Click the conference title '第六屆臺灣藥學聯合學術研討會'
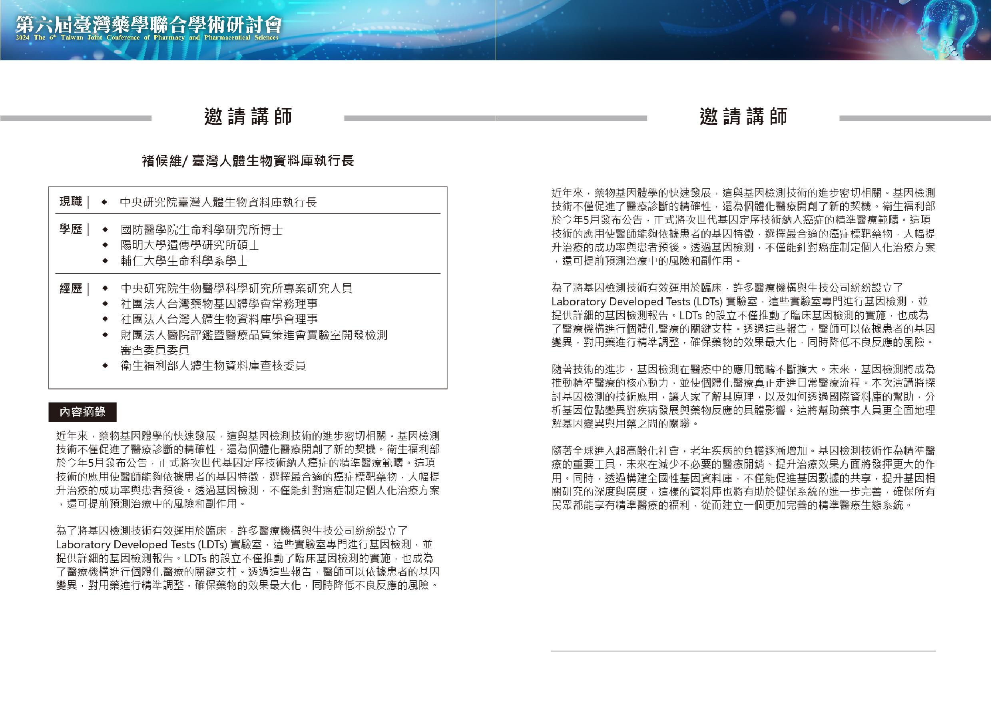 [149, 24]
